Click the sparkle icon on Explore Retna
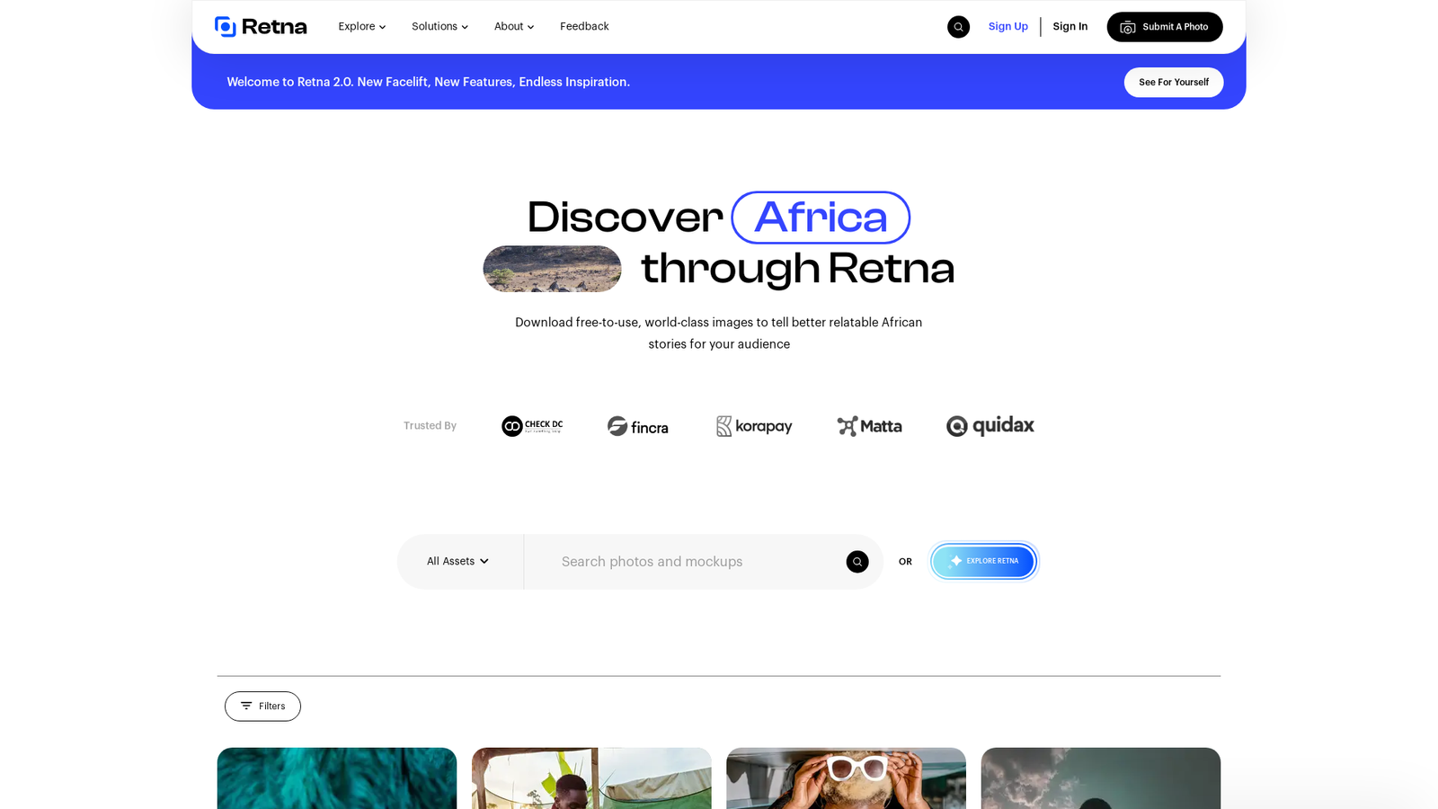 click(955, 561)
